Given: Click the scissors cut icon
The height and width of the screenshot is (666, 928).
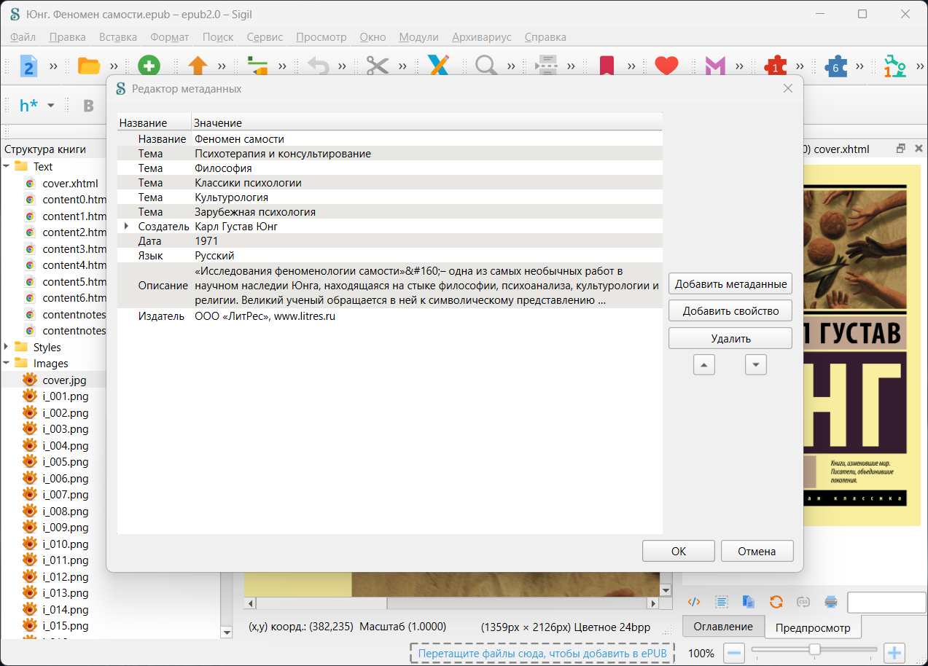Looking at the screenshot, I should [x=378, y=66].
